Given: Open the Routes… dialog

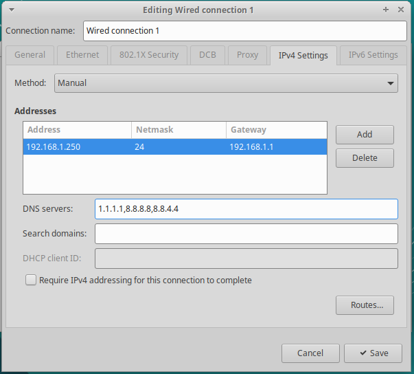Looking at the screenshot, I should 365,305.
